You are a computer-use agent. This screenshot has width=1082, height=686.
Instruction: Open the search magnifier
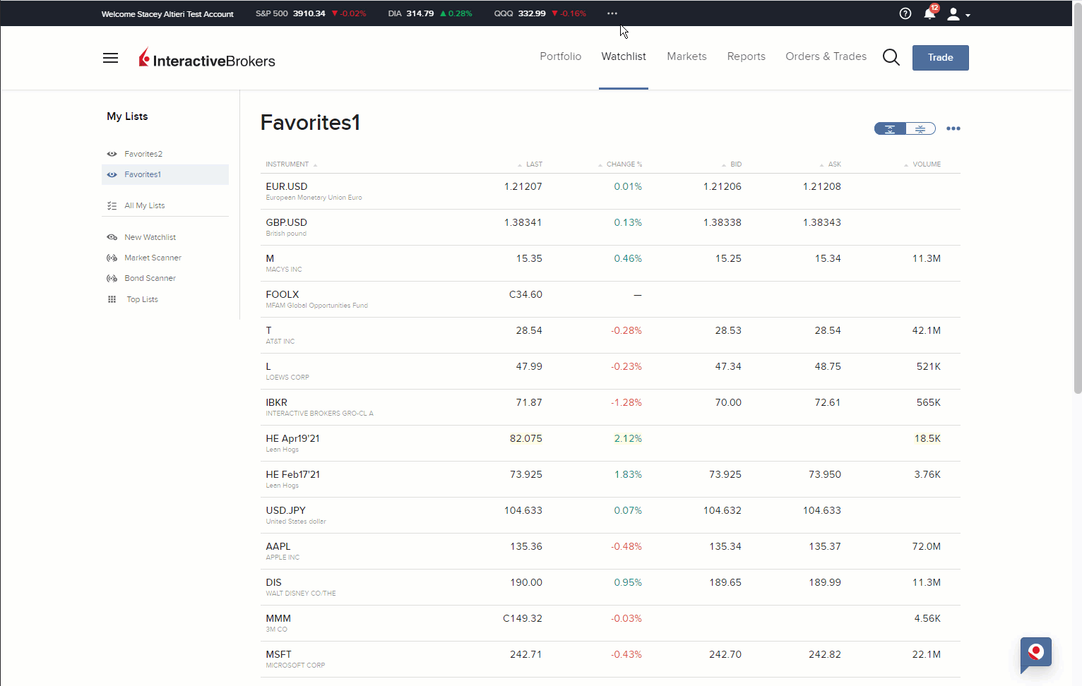click(x=891, y=57)
